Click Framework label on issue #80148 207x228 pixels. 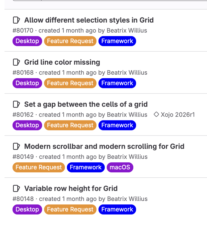tap(117, 209)
